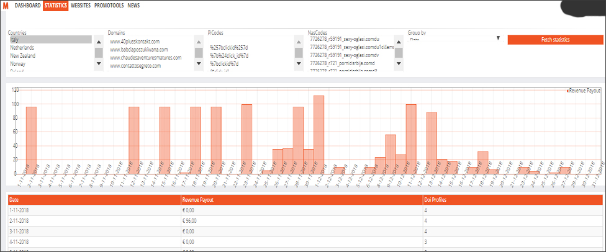Screen dimensions: 606x252
Task: Select www.contattosegreto.com domain
Action: click(135, 66)
